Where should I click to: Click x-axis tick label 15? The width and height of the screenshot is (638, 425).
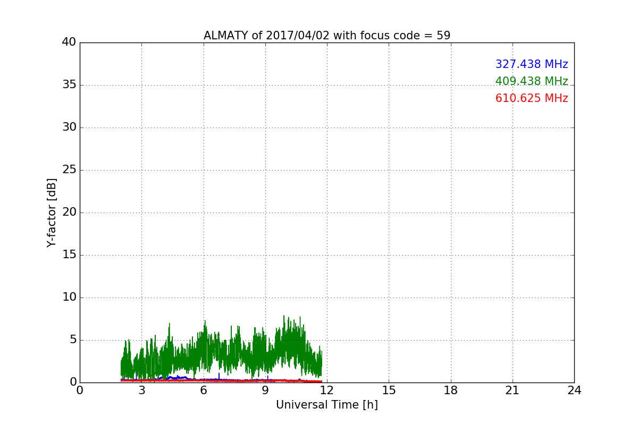[389, 390]
